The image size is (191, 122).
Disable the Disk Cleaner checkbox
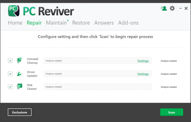pyautogui.click(x=10, y=87)
